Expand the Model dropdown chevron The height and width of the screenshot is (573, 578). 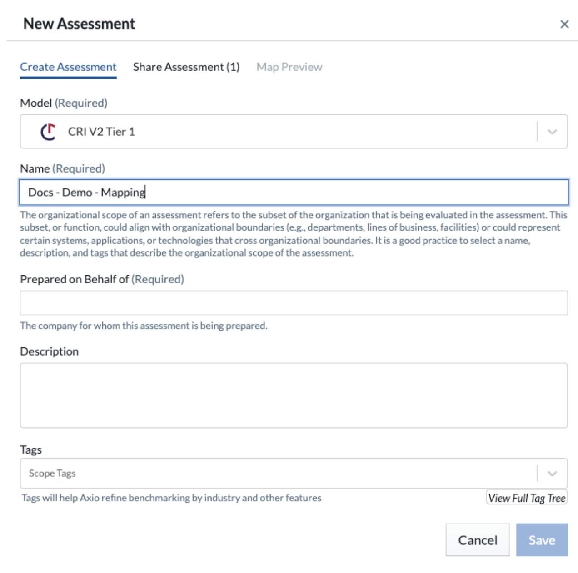pyautogui.click(x=552, y=132)
